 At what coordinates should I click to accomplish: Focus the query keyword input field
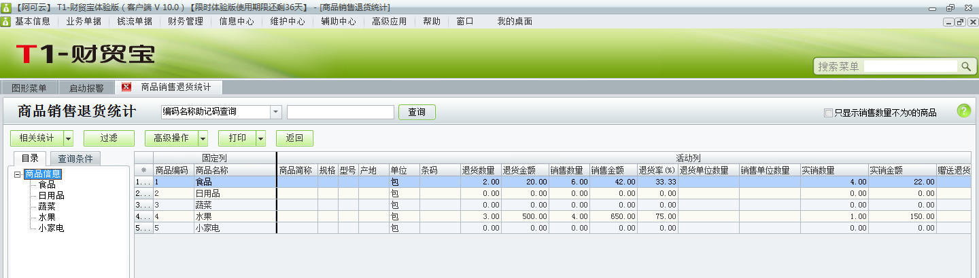pyautogui.click(x=341, y=112)
